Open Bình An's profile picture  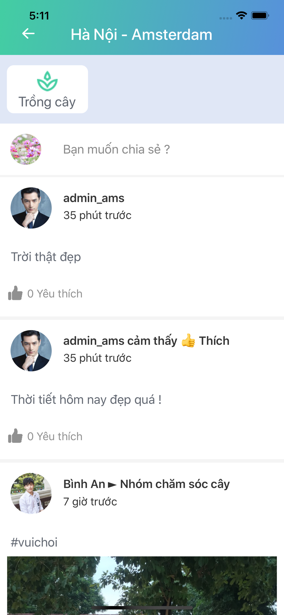point(31,493)
